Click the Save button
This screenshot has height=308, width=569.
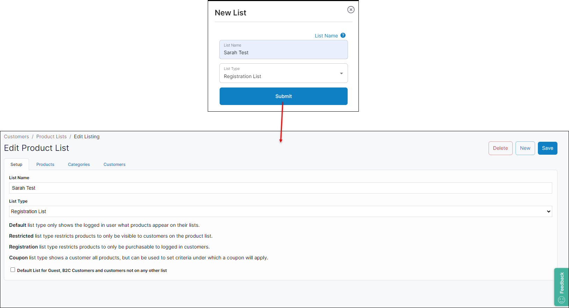click(x=547, y=148)
